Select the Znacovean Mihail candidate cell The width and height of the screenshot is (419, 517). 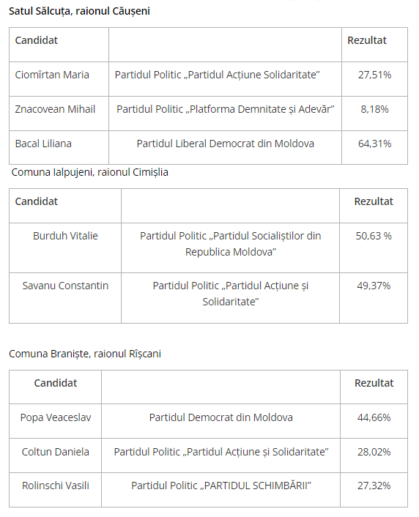tap(59, 114)
